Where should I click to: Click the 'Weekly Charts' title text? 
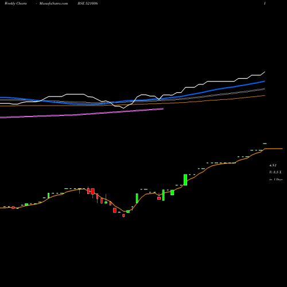point(15,3)
